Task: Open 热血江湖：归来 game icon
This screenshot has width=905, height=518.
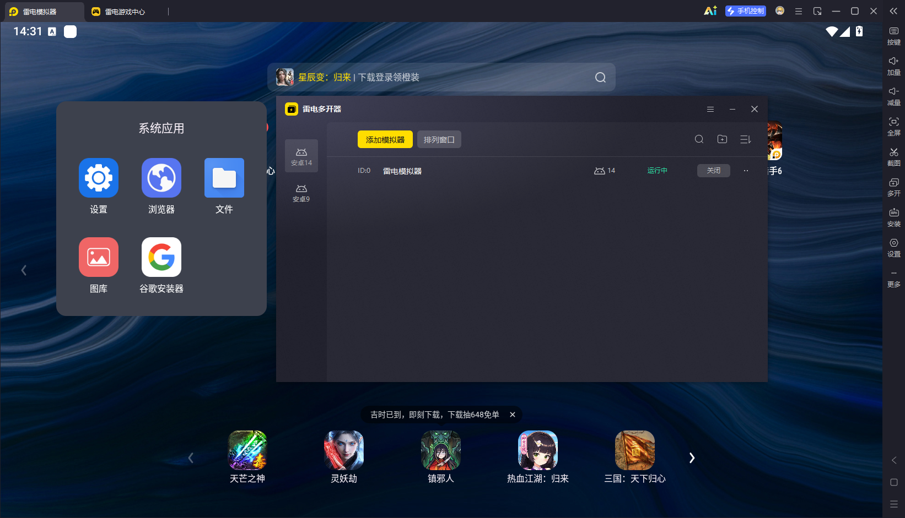Action: click(538, 450)
